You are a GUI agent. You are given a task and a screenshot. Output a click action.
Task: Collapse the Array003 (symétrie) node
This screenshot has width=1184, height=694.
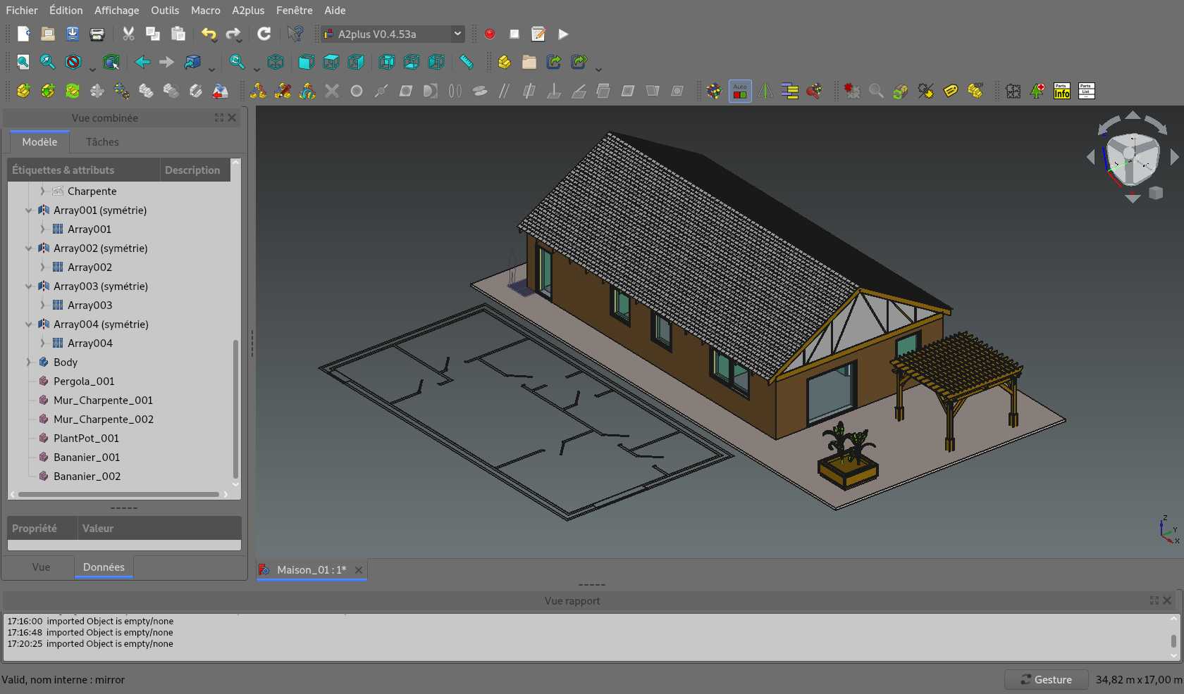point(29,286)
